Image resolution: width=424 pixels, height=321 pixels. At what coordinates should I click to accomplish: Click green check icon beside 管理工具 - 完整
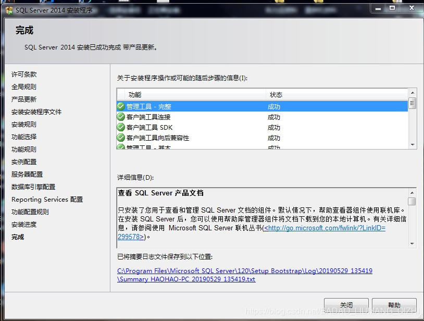(121, 106)
